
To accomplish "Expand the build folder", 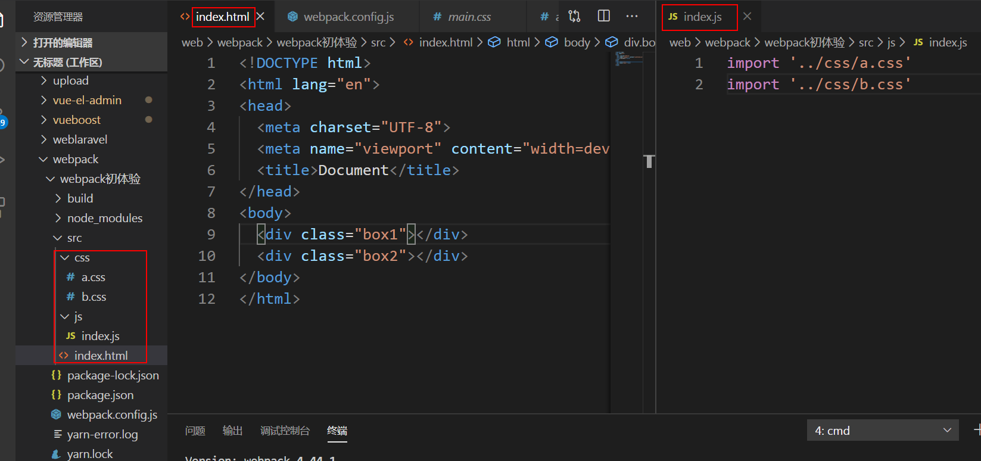I will click(x=80, y=198).
